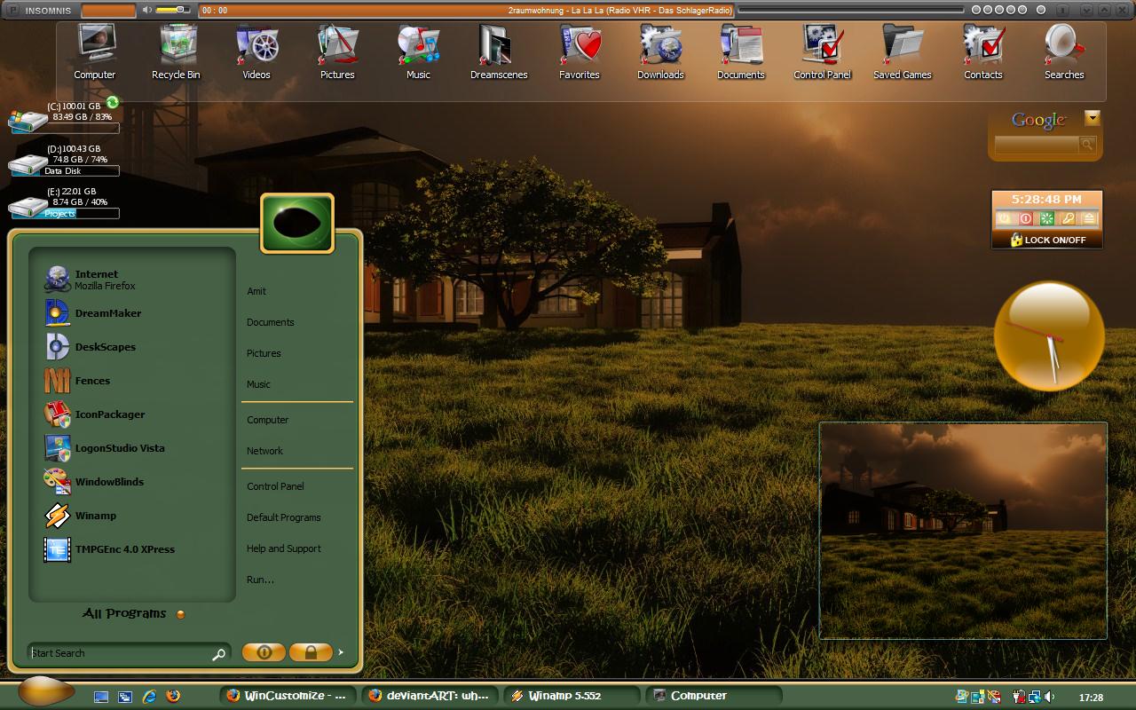This screenshot has height=710, width=1136.
Task: Open the Recycle Bin dock icon
Action: (x=176, y=52)
